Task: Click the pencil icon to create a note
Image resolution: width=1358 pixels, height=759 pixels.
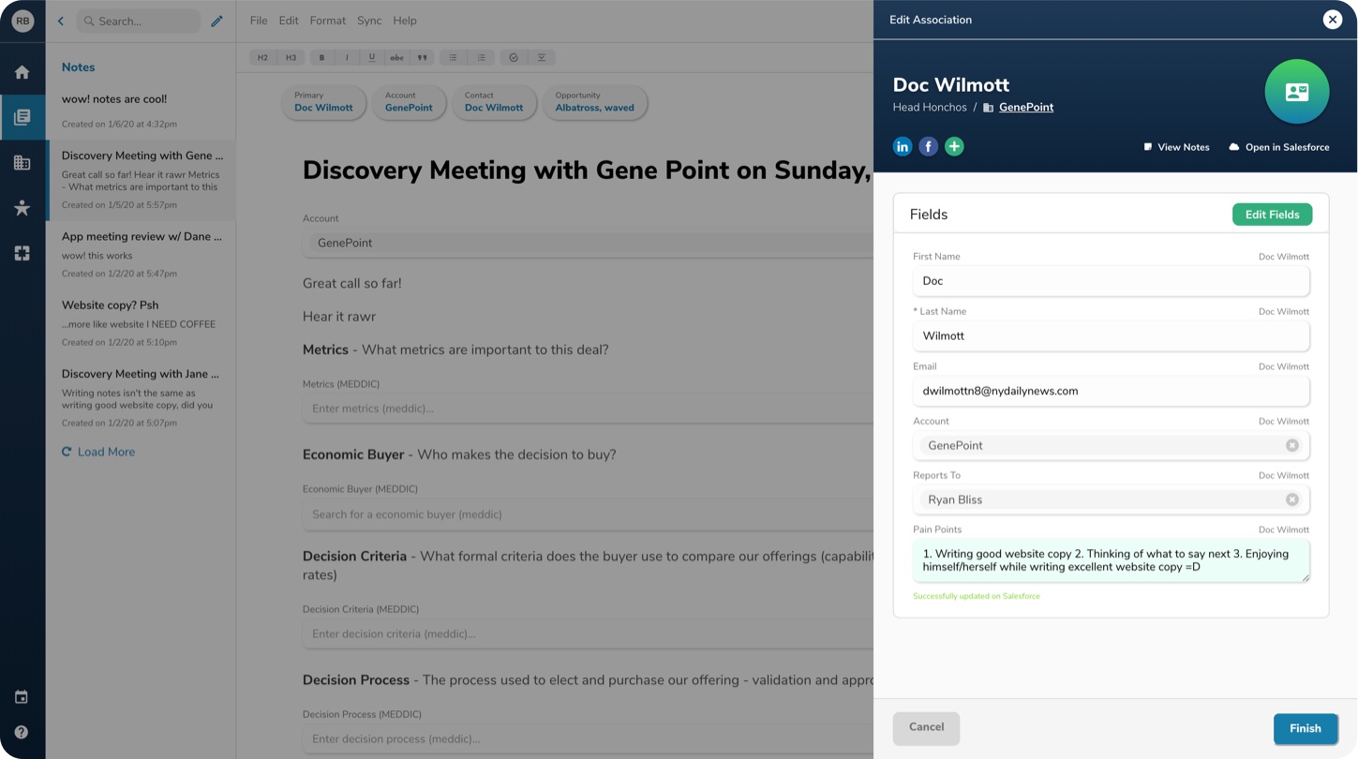Action: (x=216, y=21)
